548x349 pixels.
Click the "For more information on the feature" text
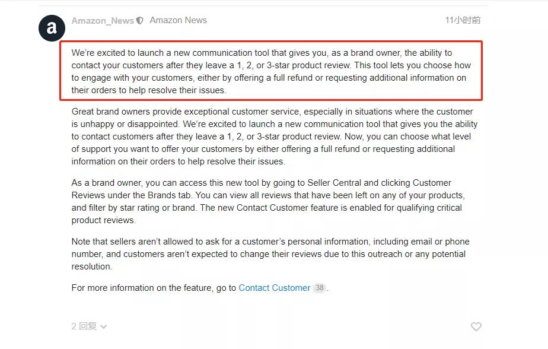point(154,288)
